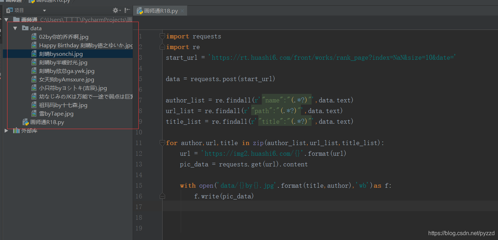Click line number 12 in gutter
This screenshot has height=240, width=498.
pyautogui.click(x=139, y=154)
